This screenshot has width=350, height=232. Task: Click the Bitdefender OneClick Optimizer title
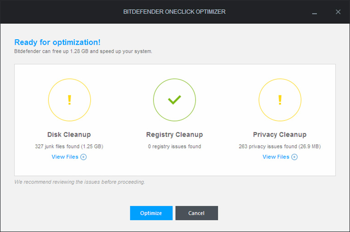pos(175,11)
